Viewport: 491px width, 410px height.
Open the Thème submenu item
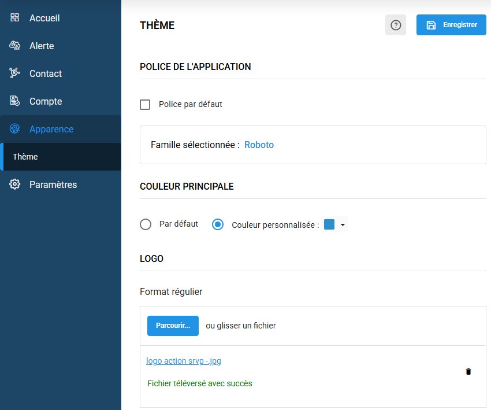tap(25, 157)
